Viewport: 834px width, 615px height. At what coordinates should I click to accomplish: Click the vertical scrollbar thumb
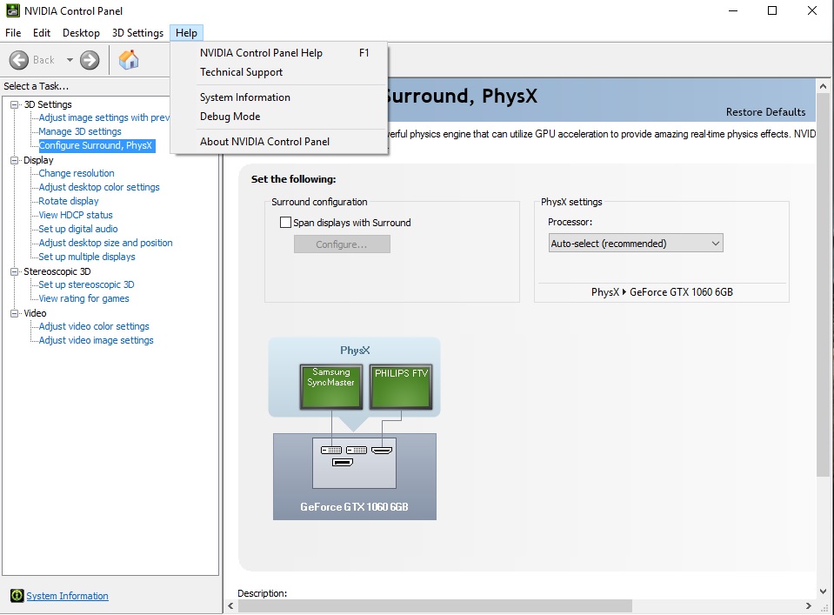pyautogui.click(x=823, y=285)
